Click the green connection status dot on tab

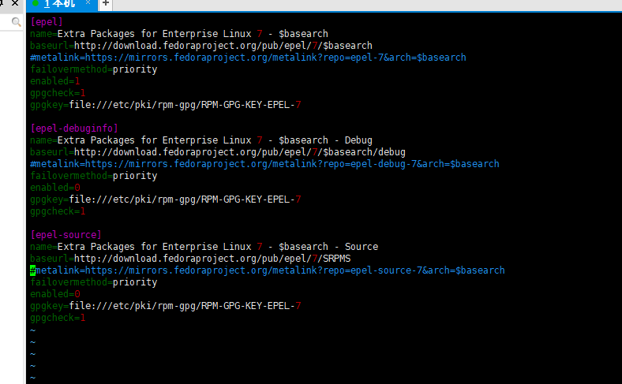click(36, 4)
